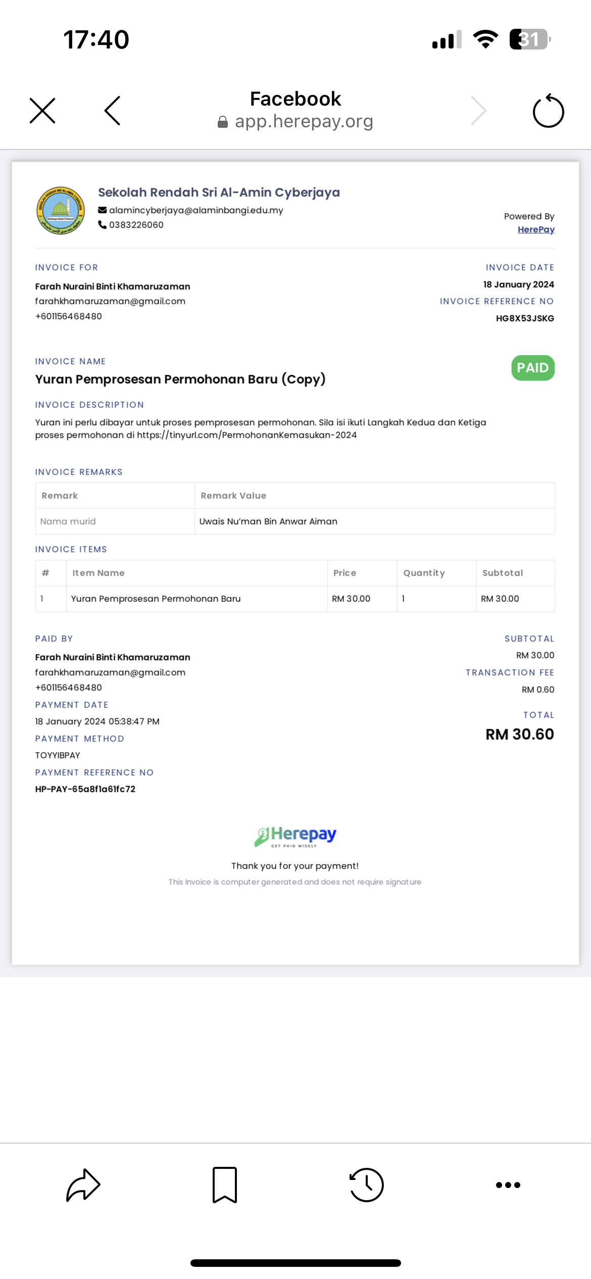Select invoice reference number HG8X53JSKG
Screen dimensions: 591x1279
point(525,318)
